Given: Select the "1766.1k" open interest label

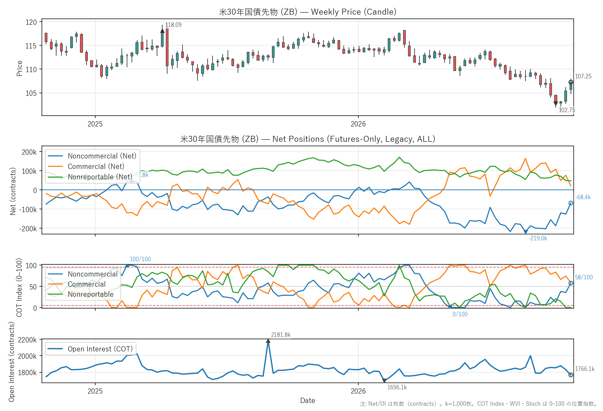Looking at the screenshot, I should tap(585, 369).
